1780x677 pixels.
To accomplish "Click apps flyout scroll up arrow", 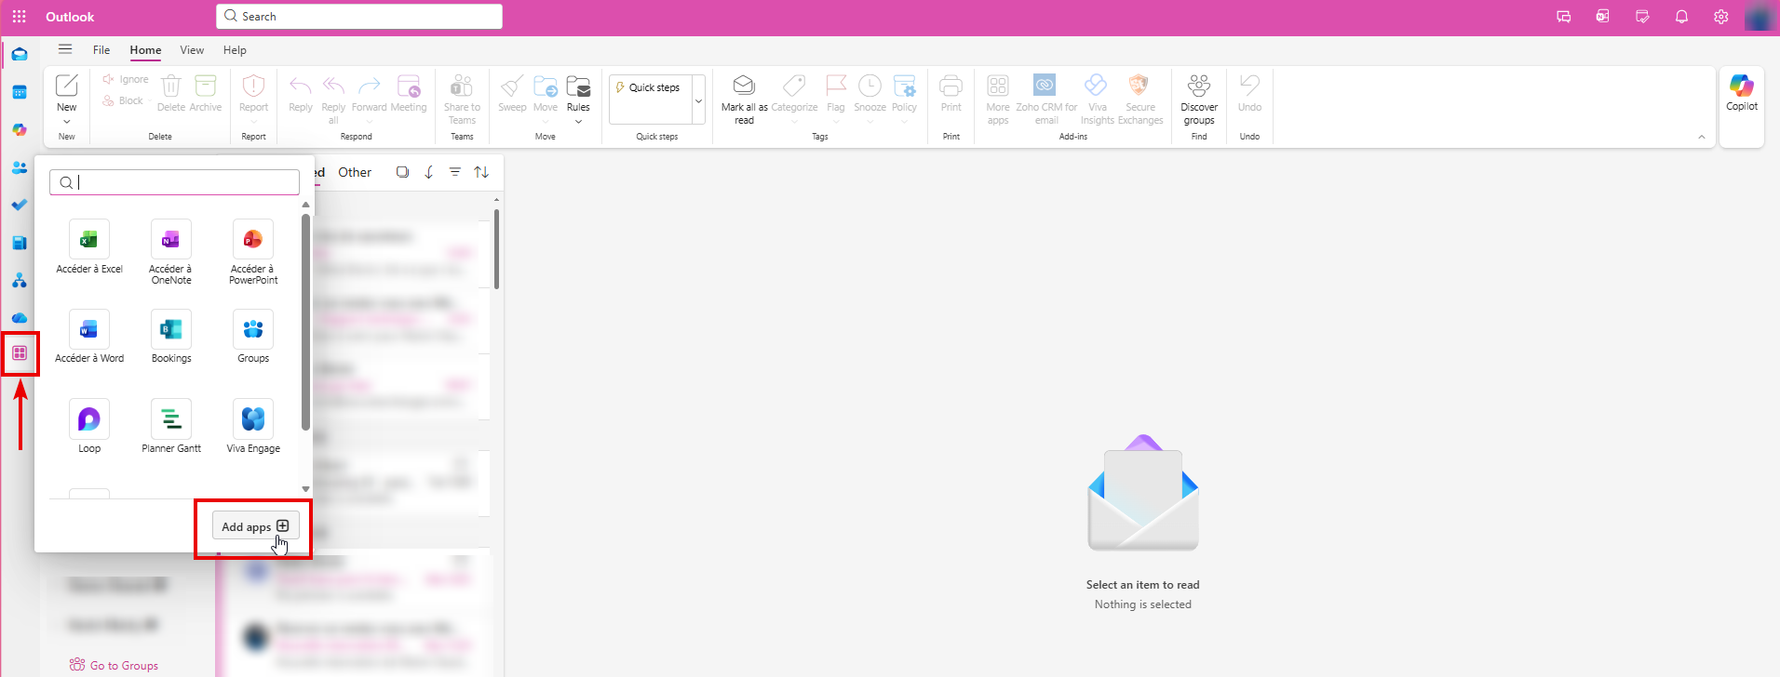I will (x=305, y=205).
